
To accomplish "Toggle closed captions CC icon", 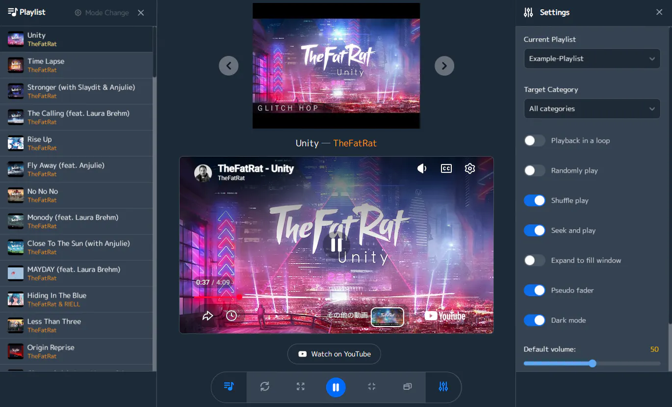I will 446,169.
